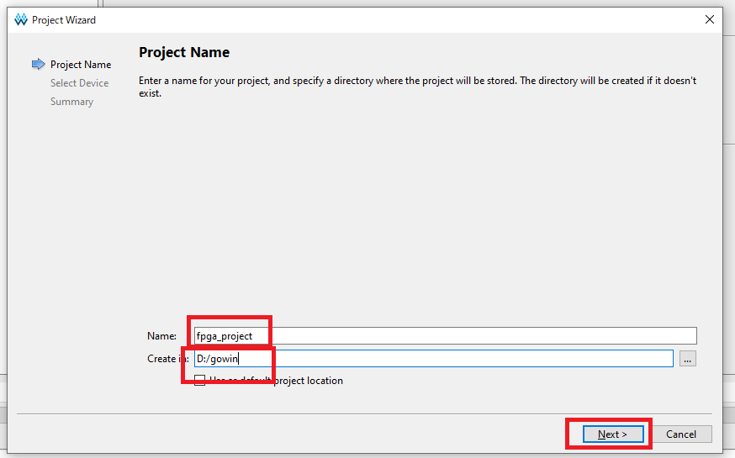Open the directory browse button (...)
This screenshot has height=458, width=735.
(687, 359)
